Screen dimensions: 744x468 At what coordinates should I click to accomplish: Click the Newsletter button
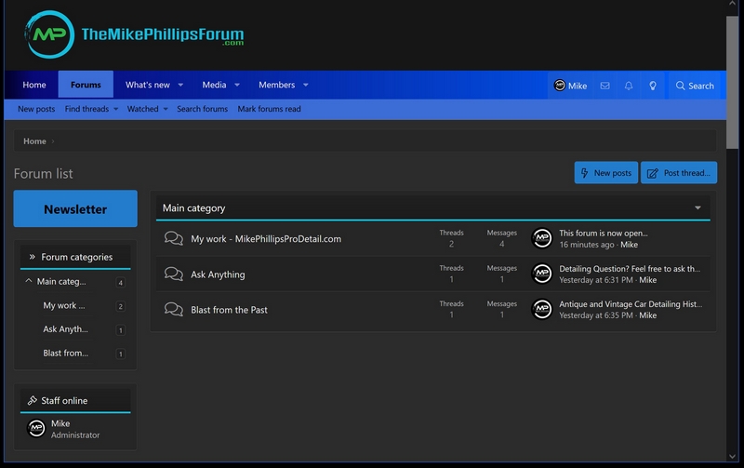click(75, 208)
